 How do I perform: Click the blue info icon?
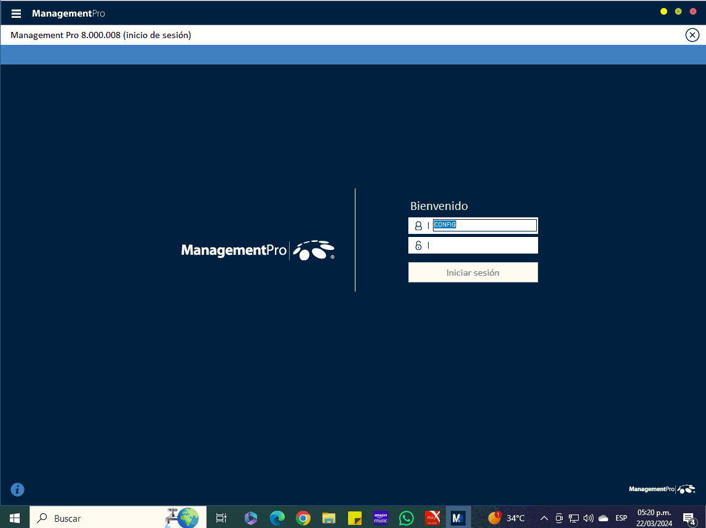point(17,489)
